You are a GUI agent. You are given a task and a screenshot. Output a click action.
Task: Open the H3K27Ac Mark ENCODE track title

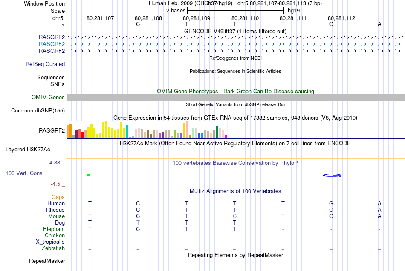pos(235,144)
